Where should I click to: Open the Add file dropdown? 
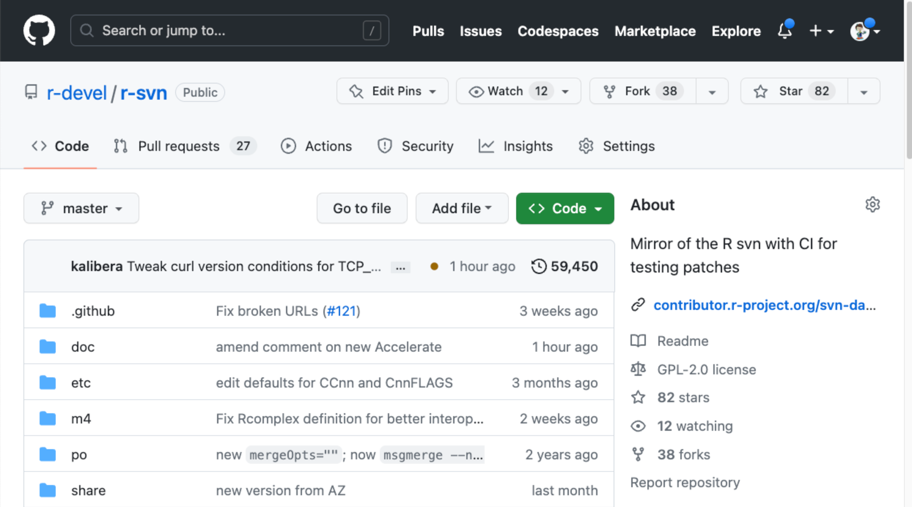461,208
